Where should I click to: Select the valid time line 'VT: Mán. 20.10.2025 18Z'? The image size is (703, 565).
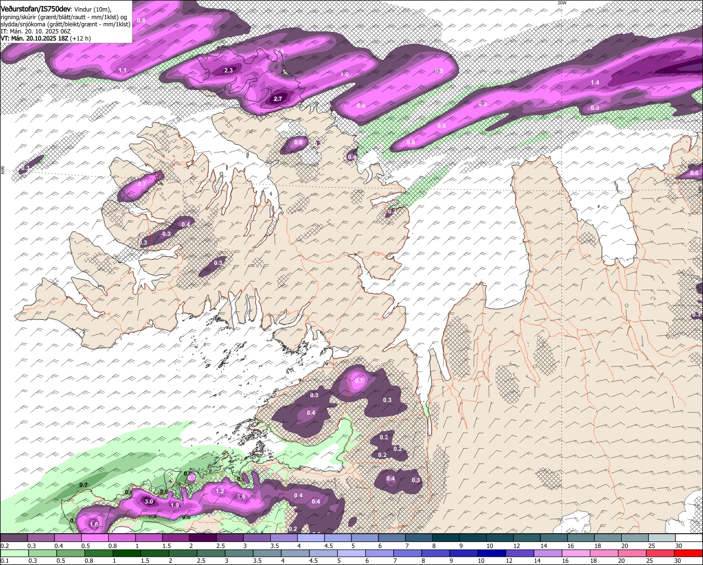[36, 38]
